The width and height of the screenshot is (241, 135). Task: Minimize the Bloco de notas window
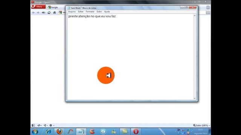[182, 7]
